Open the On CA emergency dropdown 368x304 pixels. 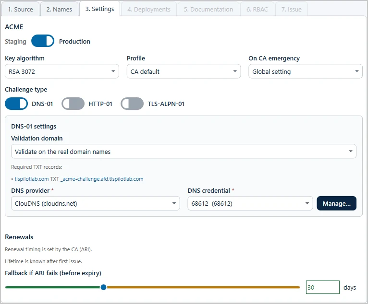(306, 71)
